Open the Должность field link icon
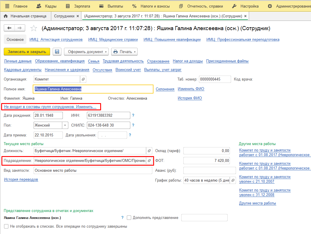This screenshot has height=234, width=311. [149, 151]
